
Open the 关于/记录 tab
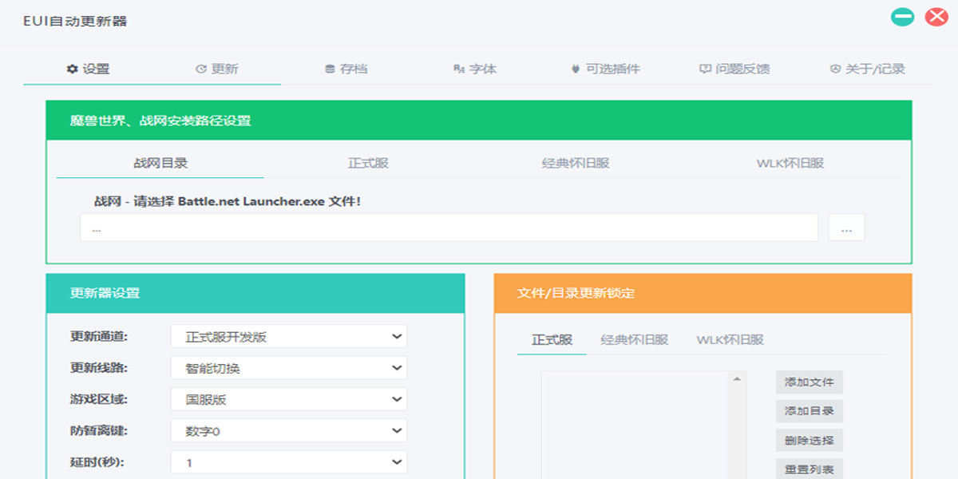point(868,69)
